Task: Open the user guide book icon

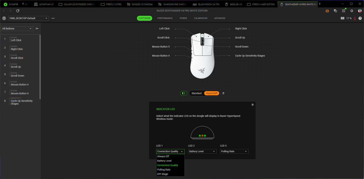Action: coord(343,18)
